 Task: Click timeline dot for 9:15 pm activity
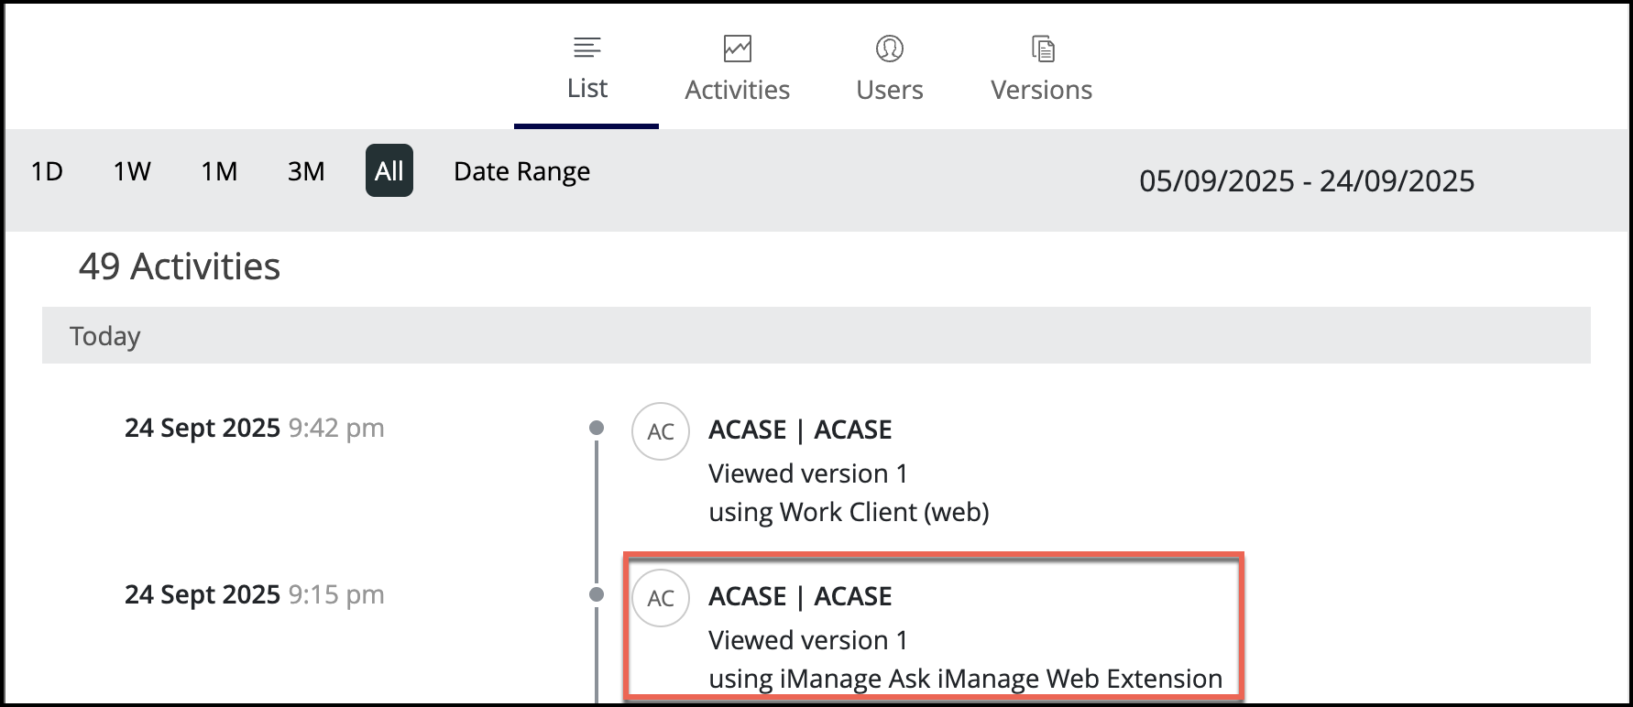tap(597, 594)
